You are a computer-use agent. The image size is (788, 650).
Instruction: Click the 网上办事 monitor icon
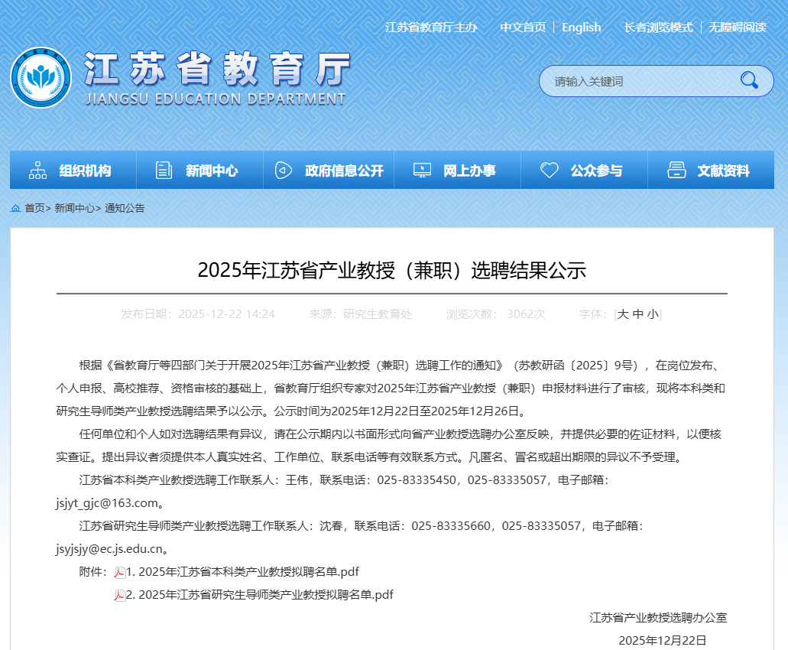pyautogui.click(x=422, y=170)
